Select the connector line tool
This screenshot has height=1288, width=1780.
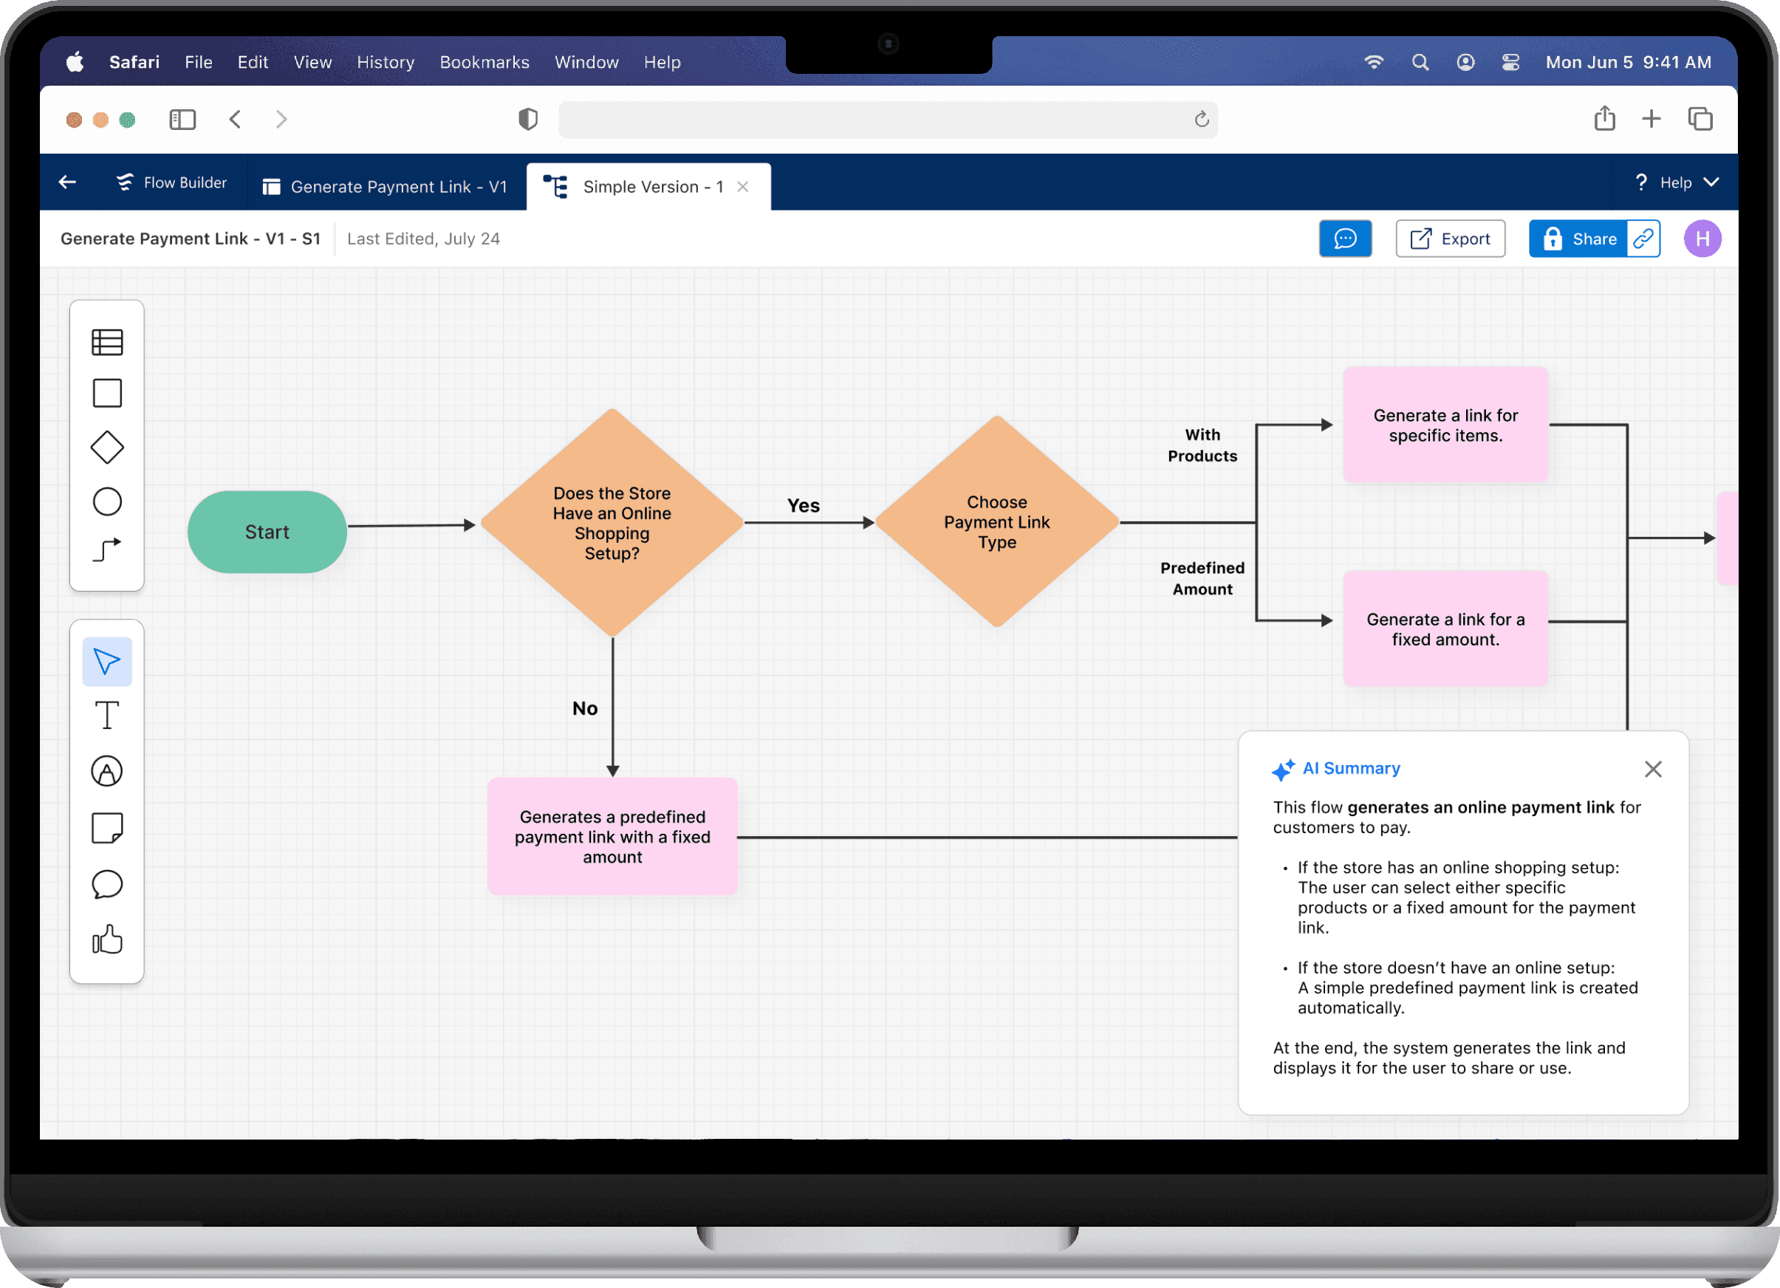click(x=107, y=549)
